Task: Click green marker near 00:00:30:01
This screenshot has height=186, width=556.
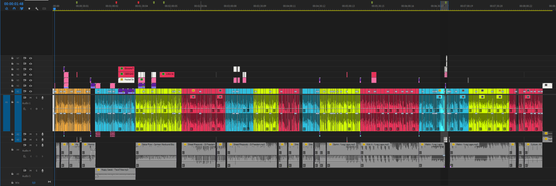Action: (x=77, y=2)
